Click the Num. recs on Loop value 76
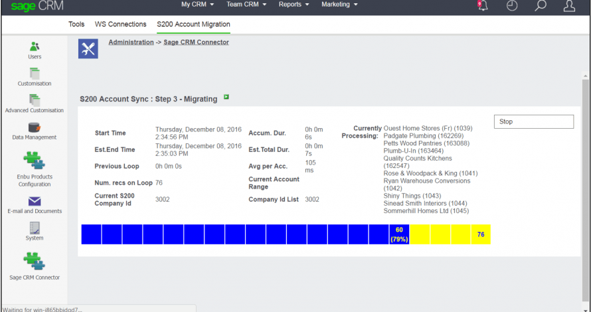This screenshot has width=591, height=312. pos(159,183)
